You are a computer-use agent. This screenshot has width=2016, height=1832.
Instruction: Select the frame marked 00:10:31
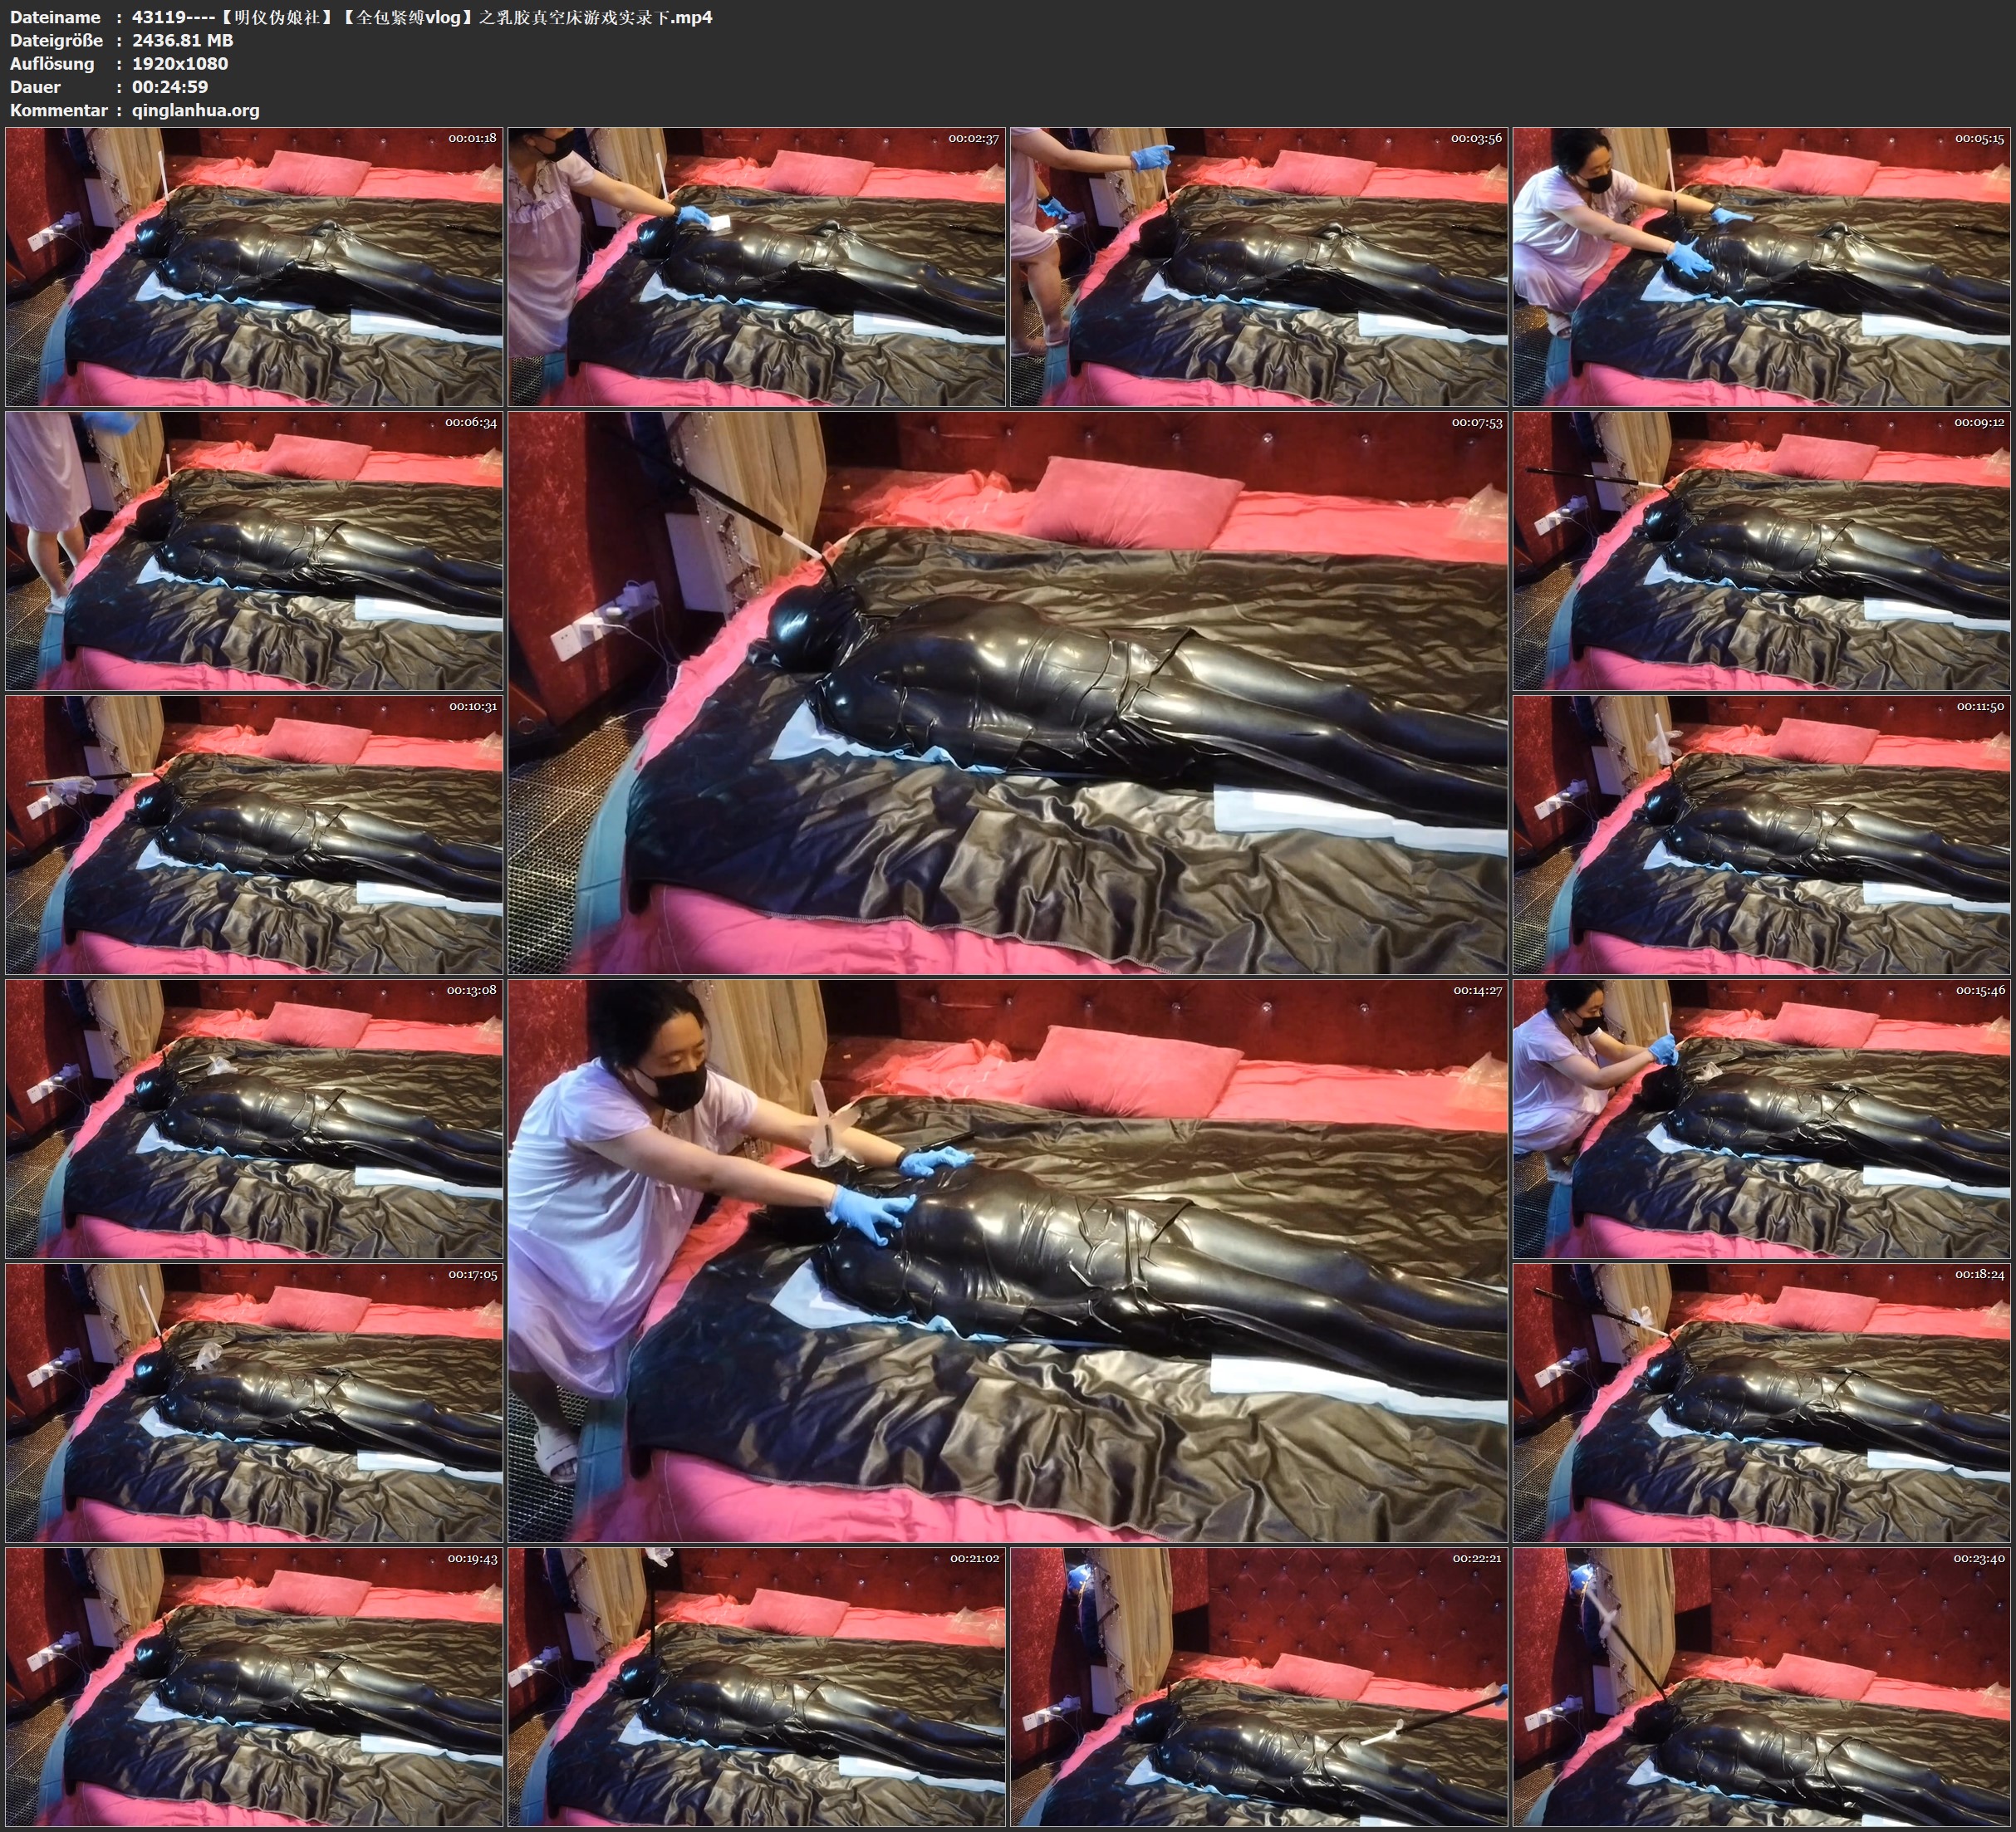[254, 834]
